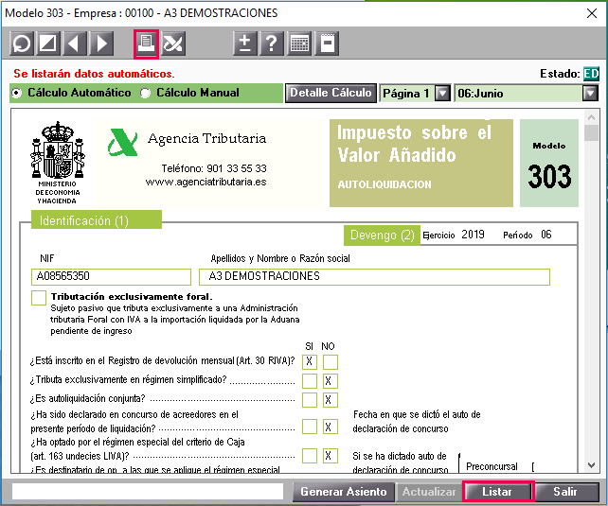
Task: Check SI for concurso de acreedores
Action: pyautogui.click(x=310, y=427)
